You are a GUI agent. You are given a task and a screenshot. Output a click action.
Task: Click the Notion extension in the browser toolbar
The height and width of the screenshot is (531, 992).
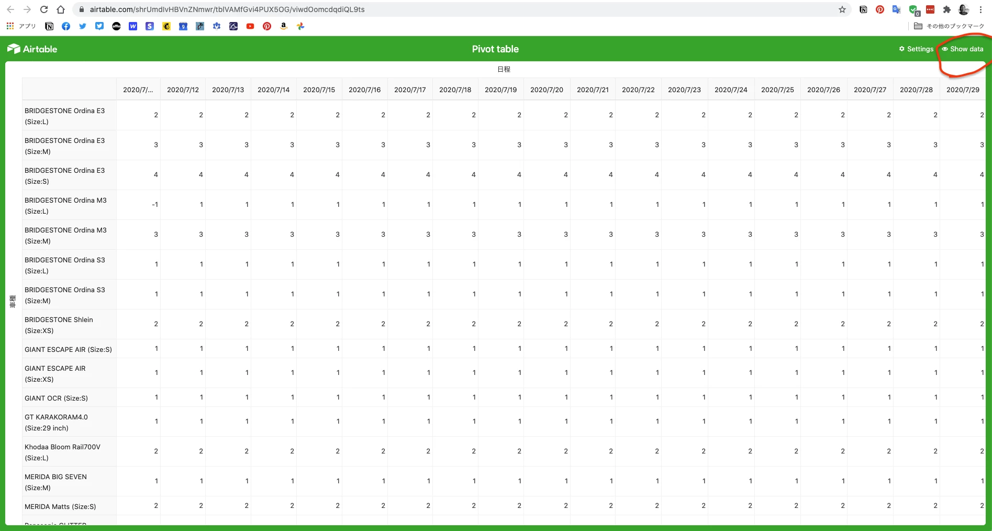[863, 9]
